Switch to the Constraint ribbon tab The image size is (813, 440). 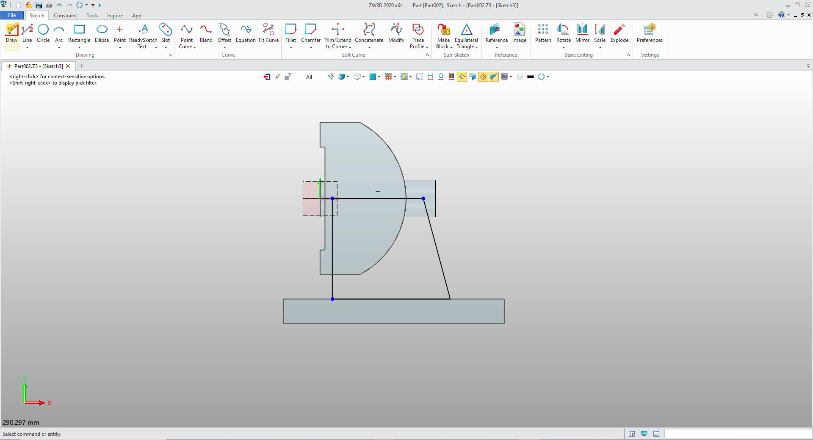[x=65, y=16]
